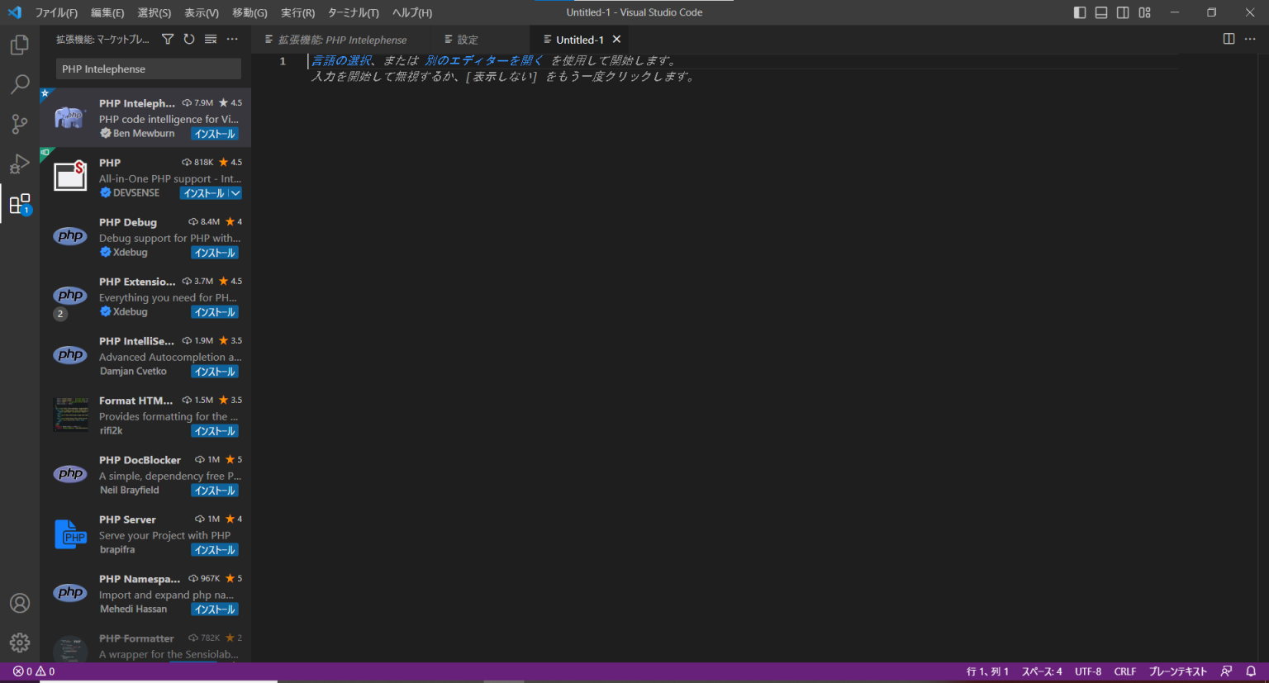Viewport: 1269px width, 683px height.
Task: Install the PHP Debug extension
Action: click(214, 252)
